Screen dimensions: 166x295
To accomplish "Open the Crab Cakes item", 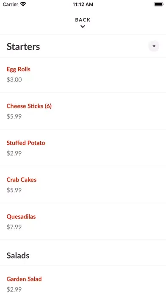I will pos(22,180).
